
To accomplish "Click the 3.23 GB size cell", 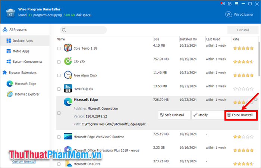I will pyautogui.click(x=159, y=148).
